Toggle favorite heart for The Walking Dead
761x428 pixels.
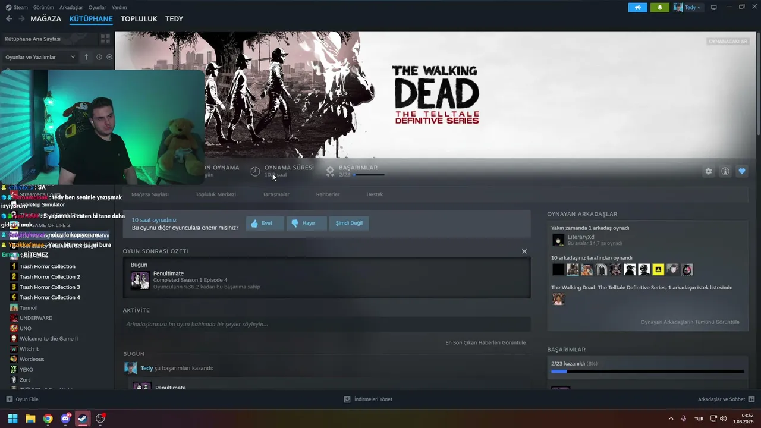[742, 171]
